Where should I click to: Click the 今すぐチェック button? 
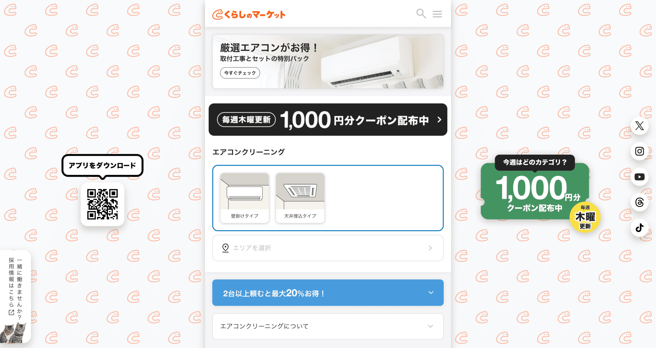240,73
